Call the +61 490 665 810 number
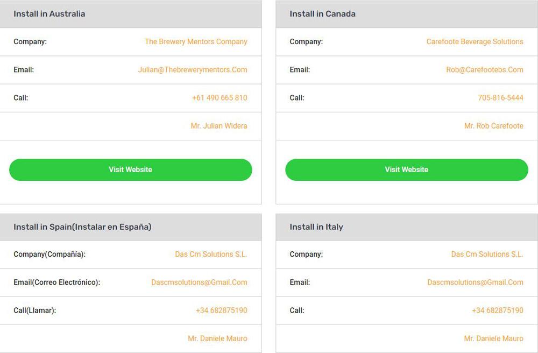Viewport: 538px width, 353px height. pyautogui.click(x=220, y=98)
